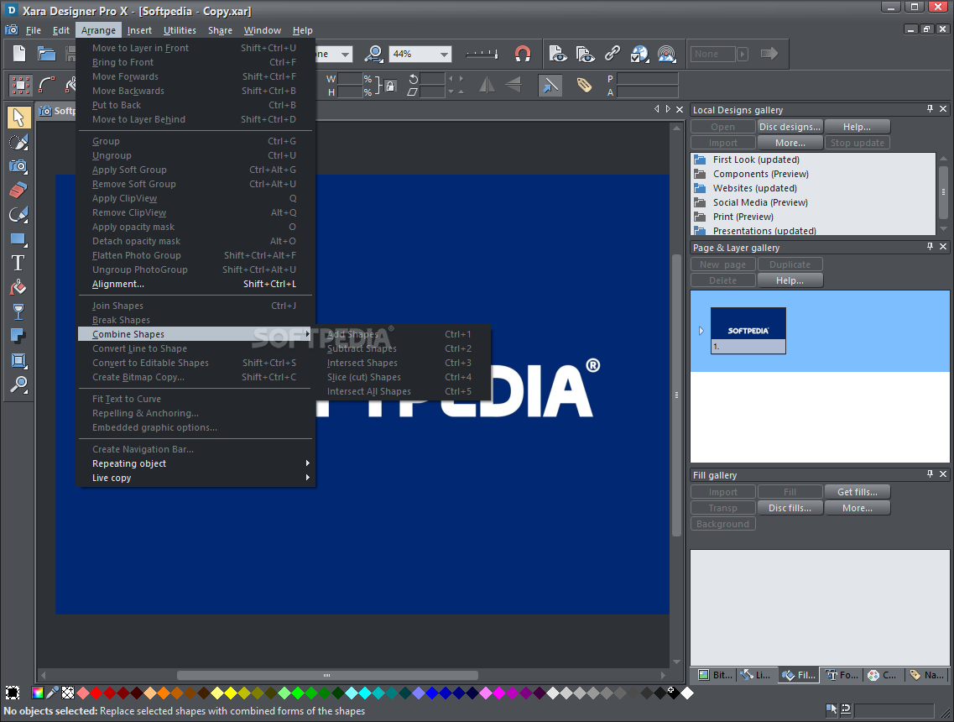Toggle the lock aspect ratio padlock

click(390, 86)
